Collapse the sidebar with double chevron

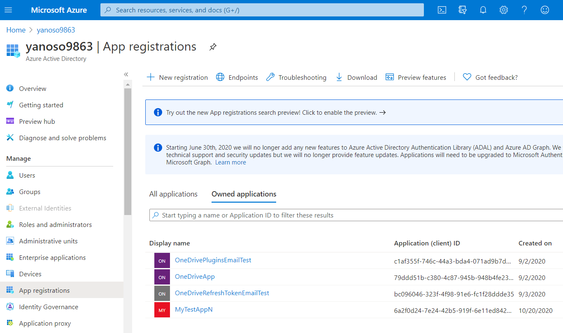tap(126, 74)
